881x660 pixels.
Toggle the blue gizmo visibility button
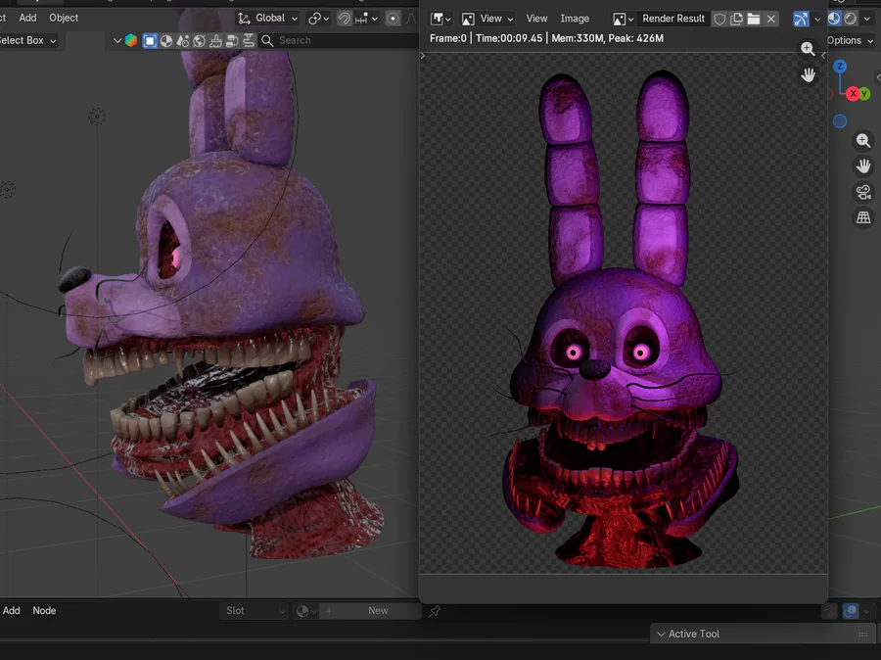[801, 20]
